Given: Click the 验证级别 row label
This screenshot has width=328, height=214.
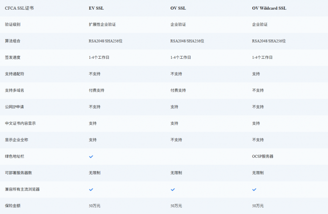Looking at the screenshot, I should pos(13,25).
